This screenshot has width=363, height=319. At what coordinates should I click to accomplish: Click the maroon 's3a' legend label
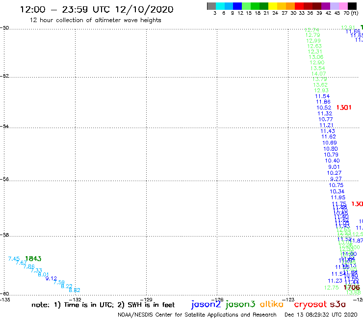(338, 304)
